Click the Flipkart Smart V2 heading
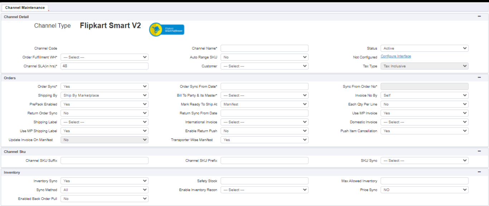The height and width of the screenshot is (206, 489). 110,26
